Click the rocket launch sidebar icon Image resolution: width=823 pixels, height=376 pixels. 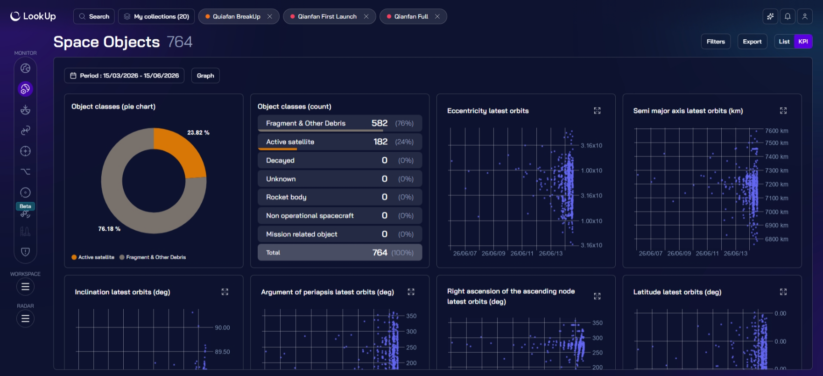tap(25, 231)
